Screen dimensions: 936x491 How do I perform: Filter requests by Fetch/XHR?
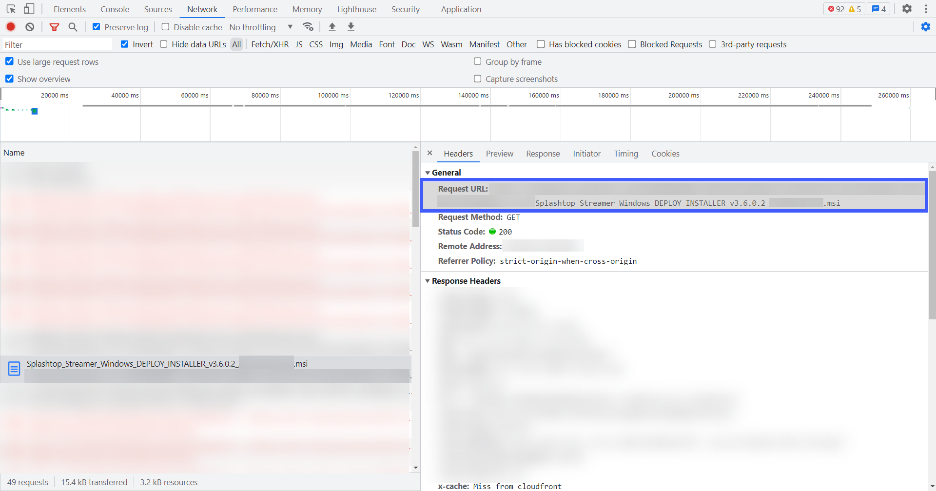coord(270,44)
